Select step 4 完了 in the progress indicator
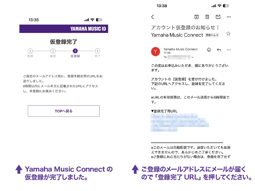The width and height of the screenshot is (255, 191). pyautogui.click(x=98, y=53)
